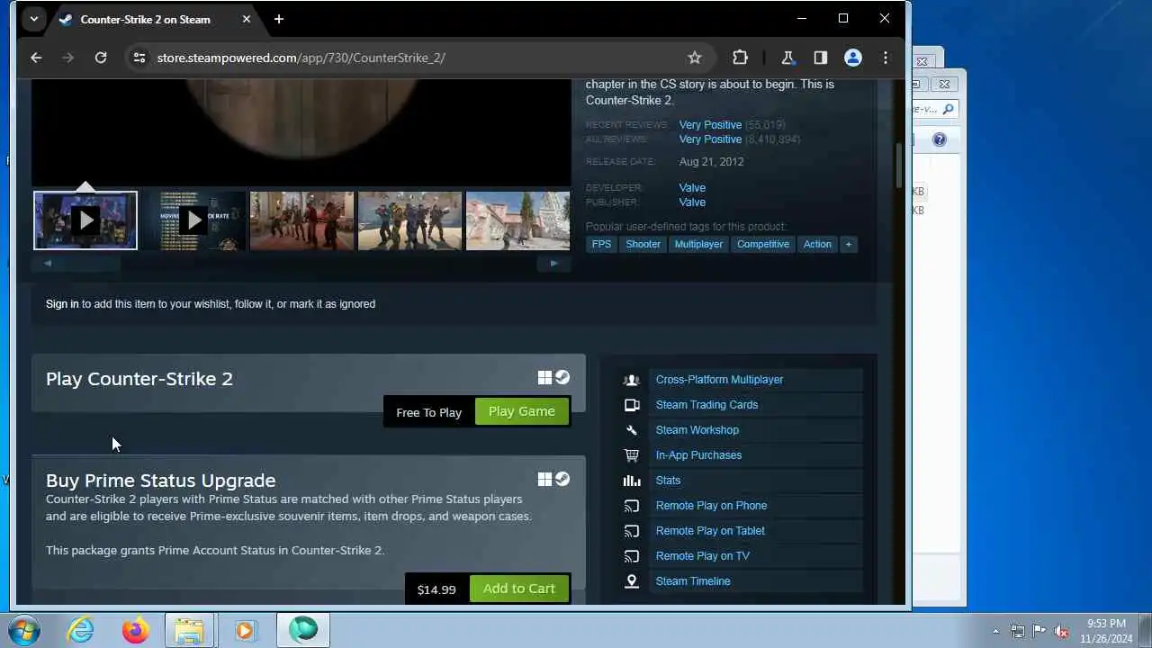Click the help icon in background window

coord(940,139)
